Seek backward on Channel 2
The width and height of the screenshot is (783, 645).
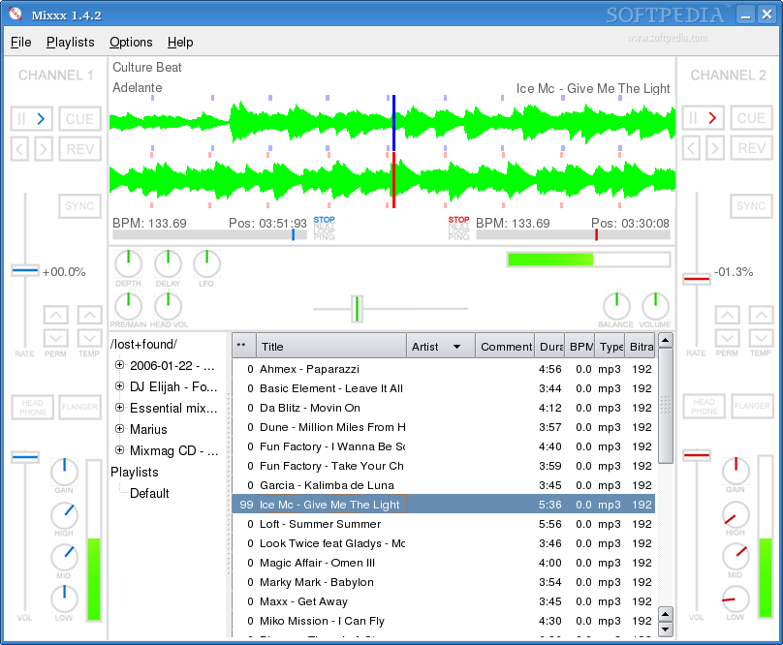(x=691, y=148)
